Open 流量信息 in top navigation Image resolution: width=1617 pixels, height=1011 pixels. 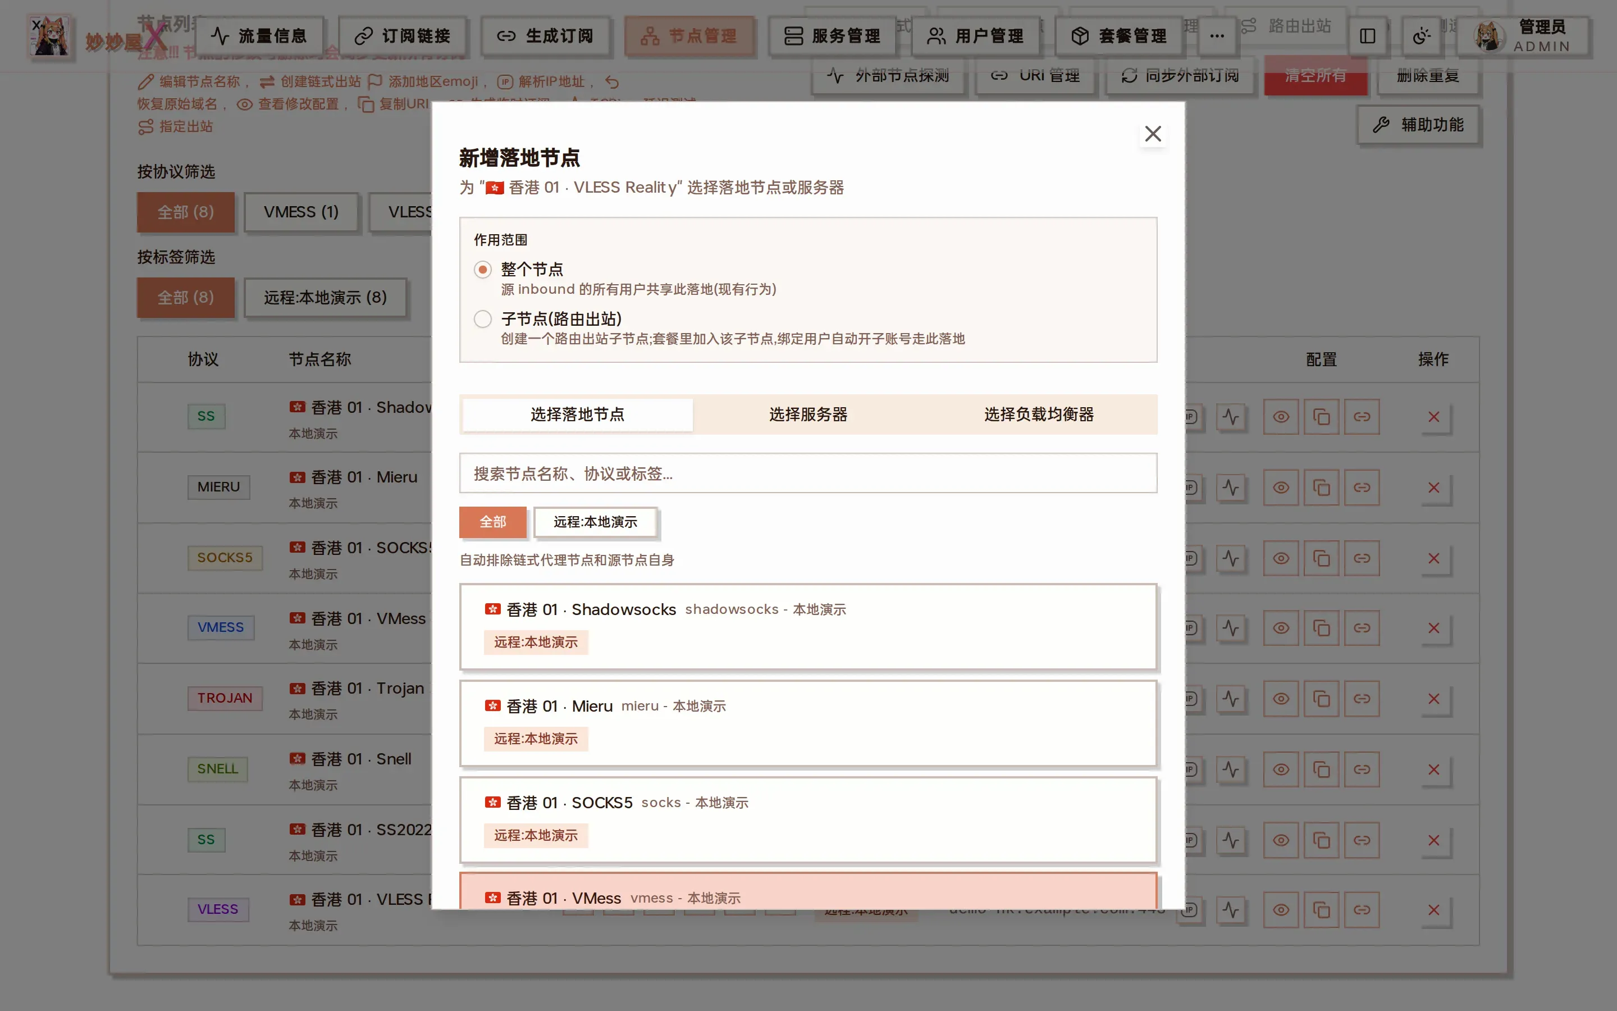point(259,35)
